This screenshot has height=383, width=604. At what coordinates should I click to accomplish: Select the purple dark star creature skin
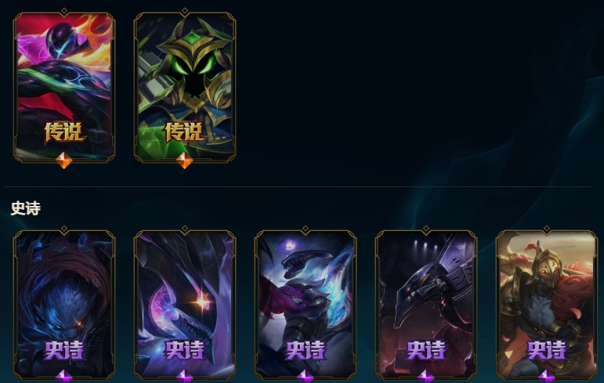185,305
